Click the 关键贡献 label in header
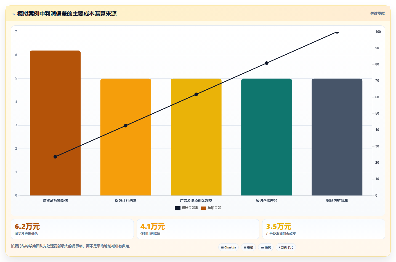The height and width of the screenshot is (262, 396). tap(377, 14)
